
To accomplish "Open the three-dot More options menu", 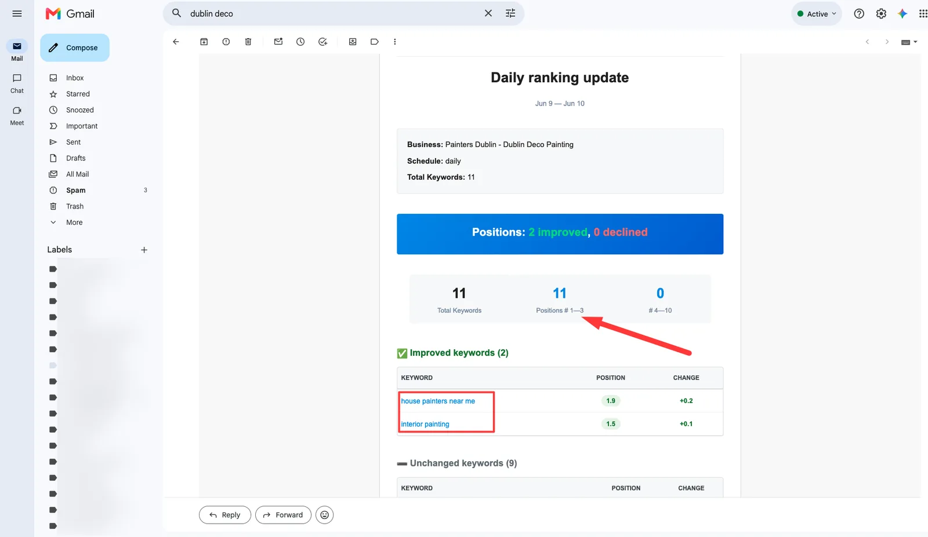I will click(395, 42).
